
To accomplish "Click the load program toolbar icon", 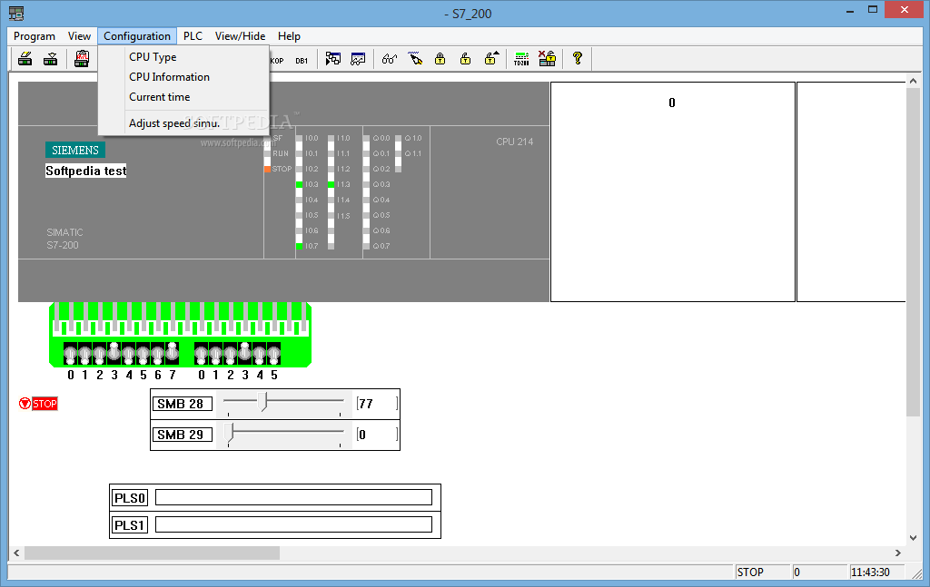I will 25,59.
